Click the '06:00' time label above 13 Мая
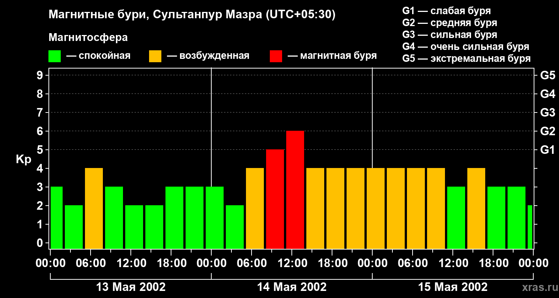Viewport: 559px width, 298px height. pyautogui.click(x=91, y=263)
